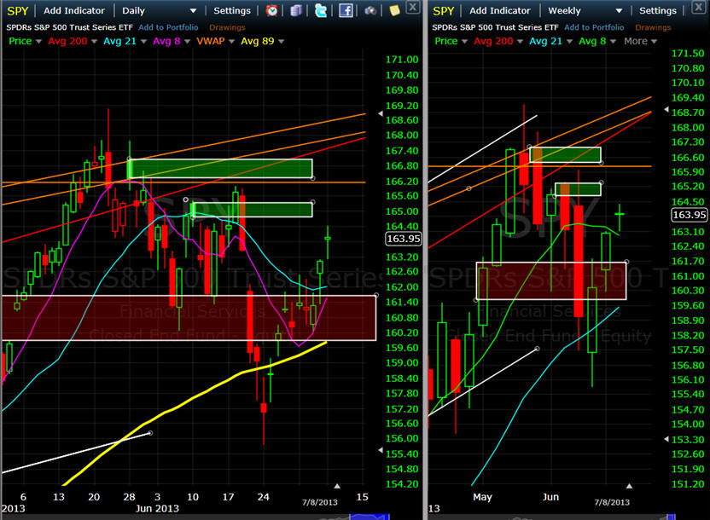Image resolution: width=710 pixels, height=520 pixels.
Task: Click Weekly axis arrow marker near 168.70
Action: coord(666,109)
